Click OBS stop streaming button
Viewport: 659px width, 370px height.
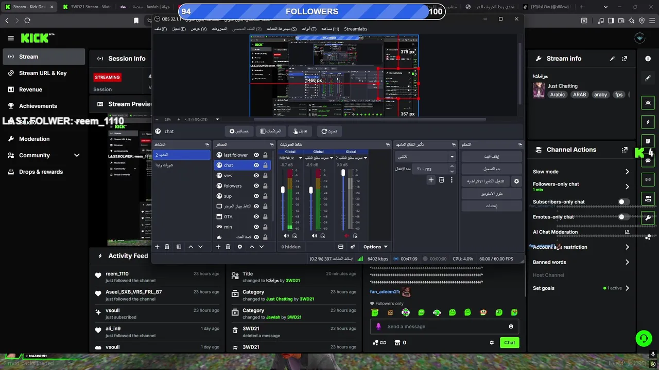[491, 156]
